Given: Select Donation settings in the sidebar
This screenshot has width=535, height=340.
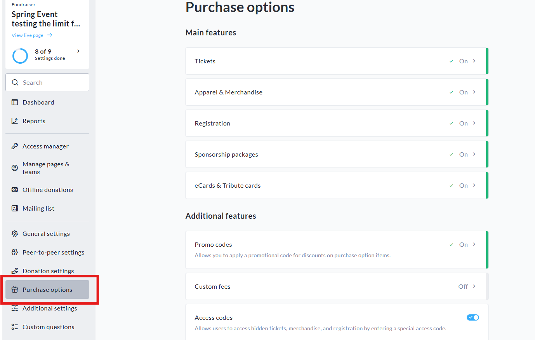Looking at the screenshot, I should click(48, 271).
